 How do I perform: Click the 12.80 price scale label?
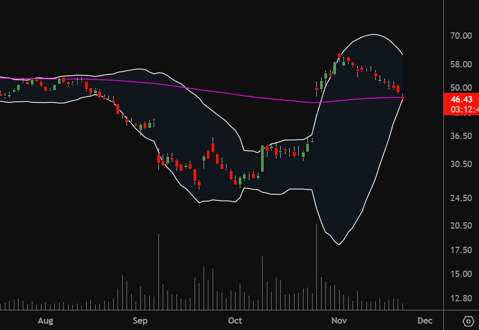click(460, 299)
